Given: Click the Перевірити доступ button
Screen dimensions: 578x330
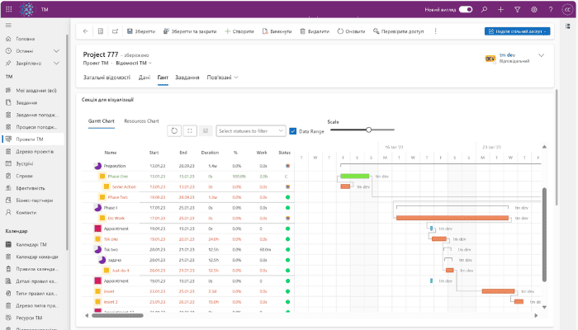Looking at the screenshot, I should pyautogui.click(x=400, y=31).
